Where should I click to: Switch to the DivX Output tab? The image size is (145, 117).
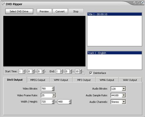(15, 80)
